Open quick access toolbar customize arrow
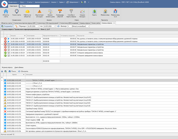Screen dimensions: 178x139 tap(88, 2)
